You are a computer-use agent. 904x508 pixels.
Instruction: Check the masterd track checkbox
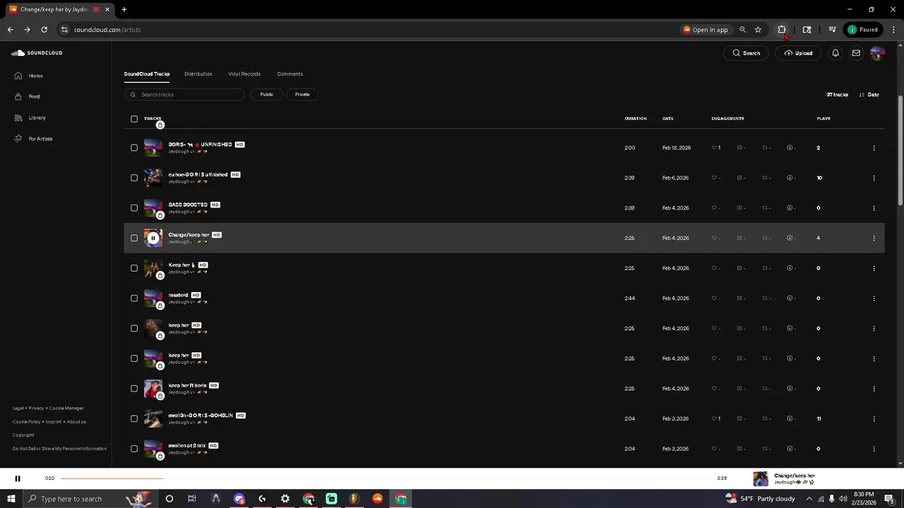(134, 298)
